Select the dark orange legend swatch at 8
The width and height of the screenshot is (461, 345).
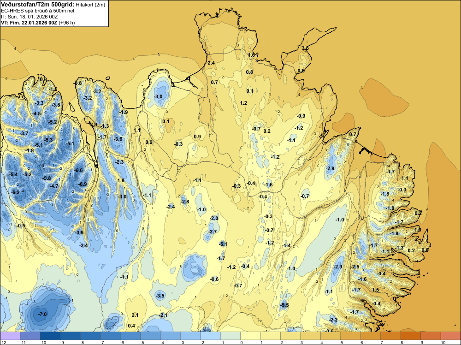[411, 336]
